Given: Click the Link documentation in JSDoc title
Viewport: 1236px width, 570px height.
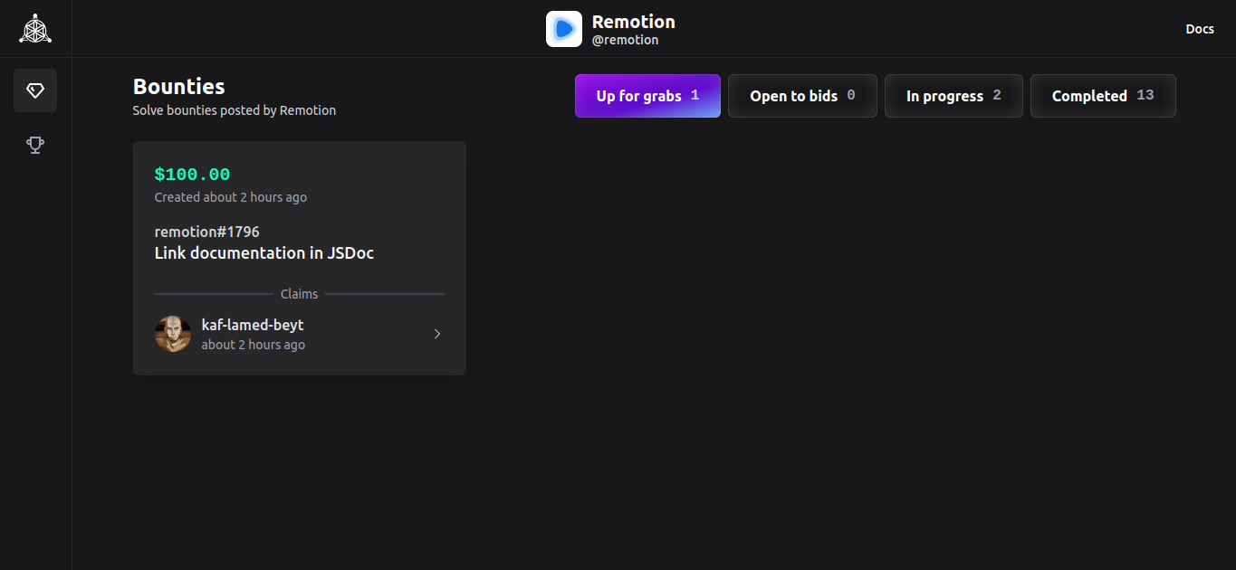Looking at the screenshot, I should (x=263, y=252).
